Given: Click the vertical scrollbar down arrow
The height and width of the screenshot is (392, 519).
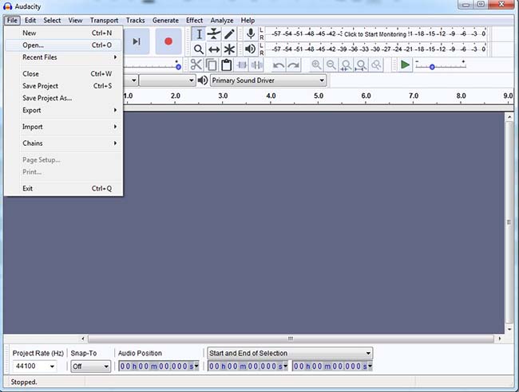Looking at the screenshot, I should (x=509, y=329).
